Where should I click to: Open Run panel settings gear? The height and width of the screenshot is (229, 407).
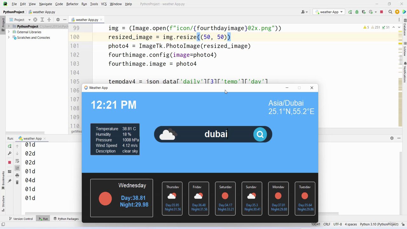(x=392, y=138)
